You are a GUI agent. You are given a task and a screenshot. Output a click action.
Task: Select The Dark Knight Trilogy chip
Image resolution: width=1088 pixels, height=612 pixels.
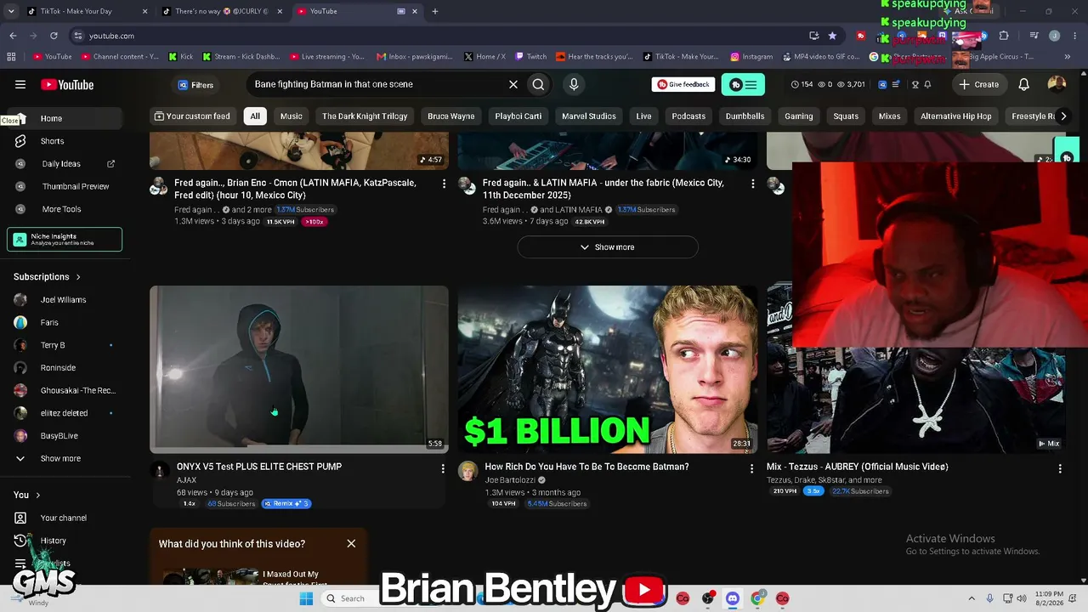coord(365,116)
